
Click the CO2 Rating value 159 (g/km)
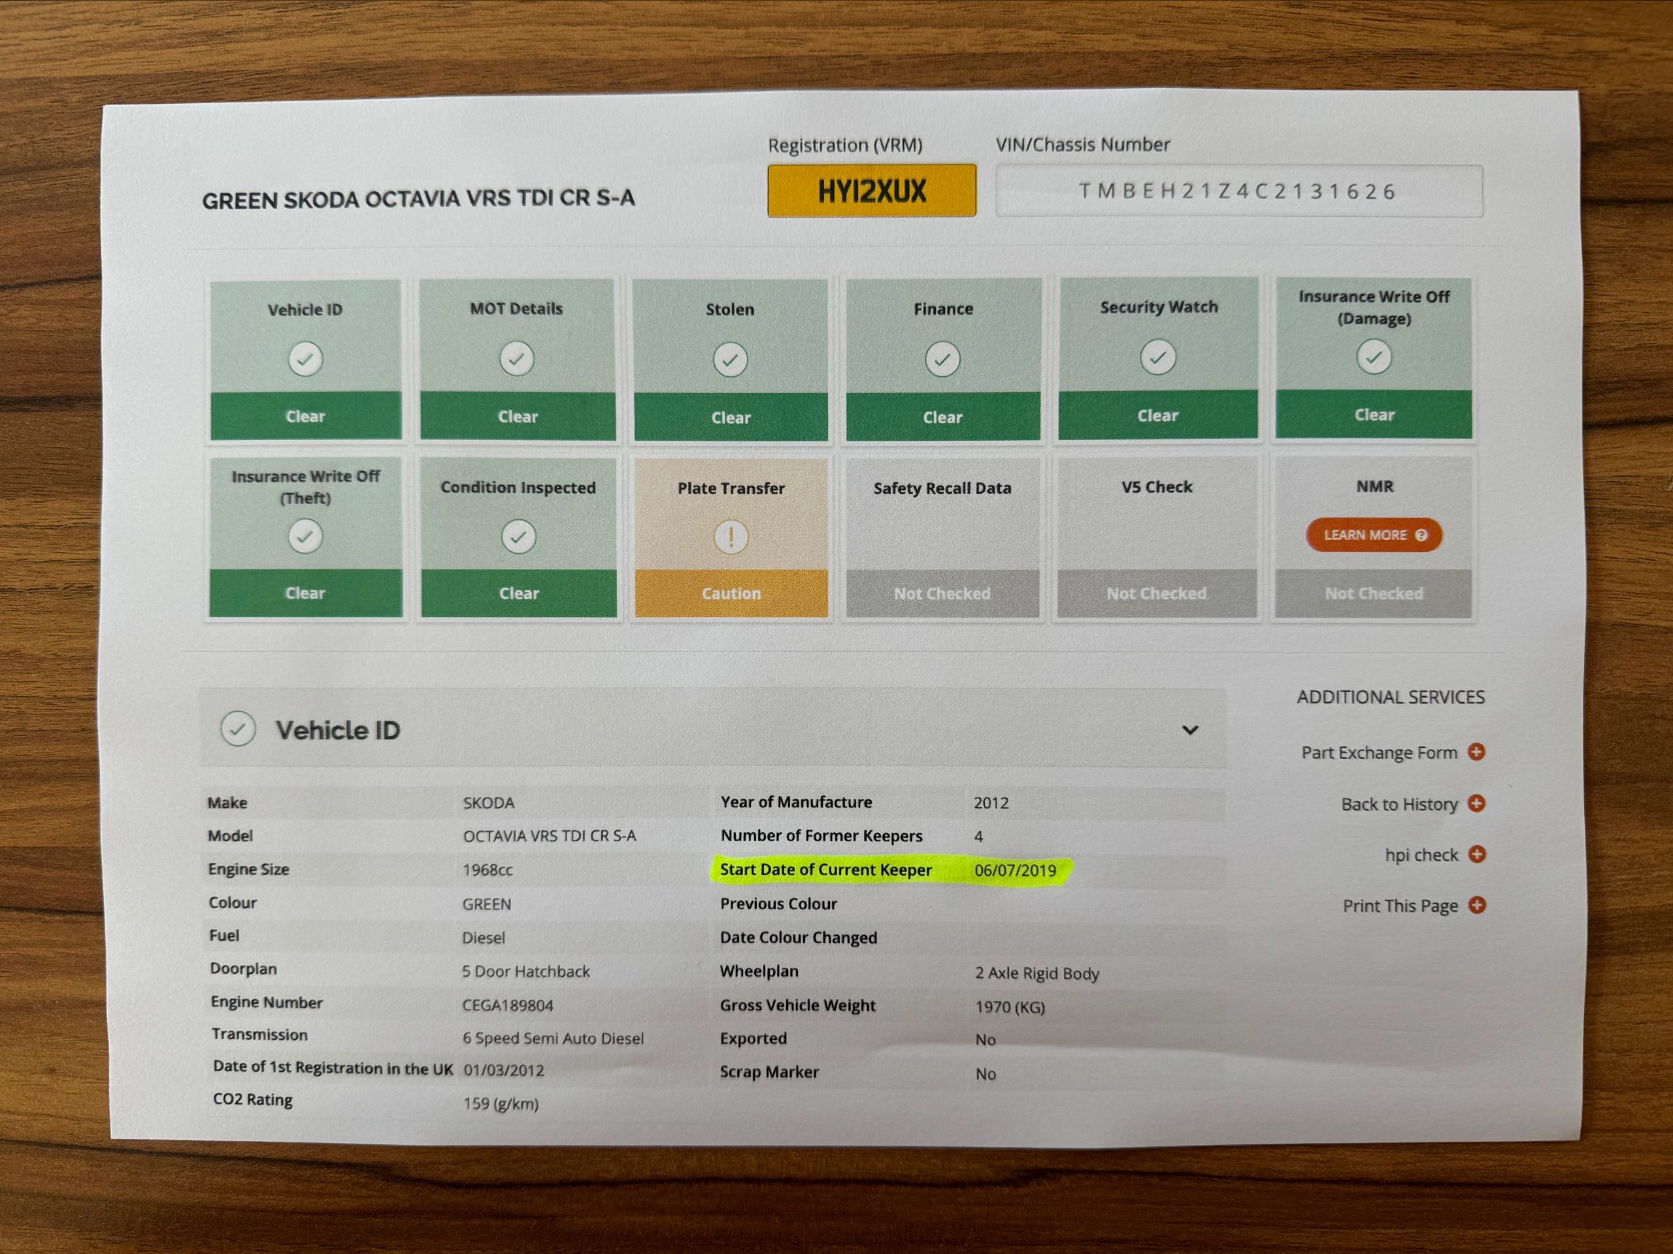click(x=501, y=1104)
